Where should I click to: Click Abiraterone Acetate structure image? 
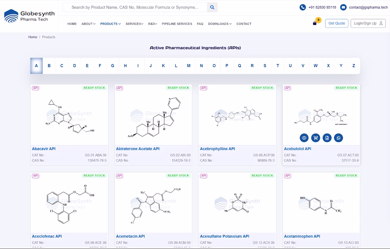click(x=154, y=117)
